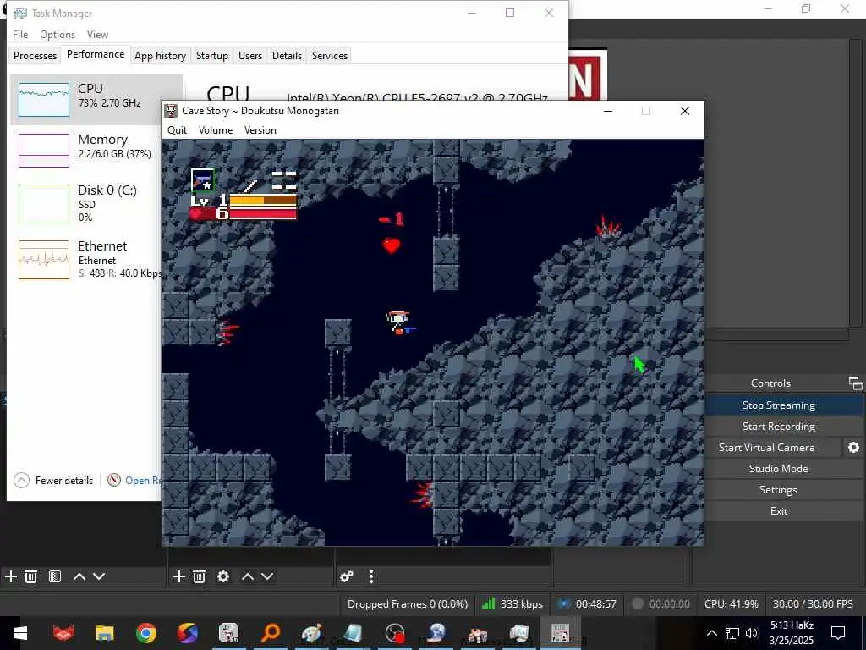Open Task Manager Options menu
Viewport: 866px width, 650px height.
[x=58, y=34]
